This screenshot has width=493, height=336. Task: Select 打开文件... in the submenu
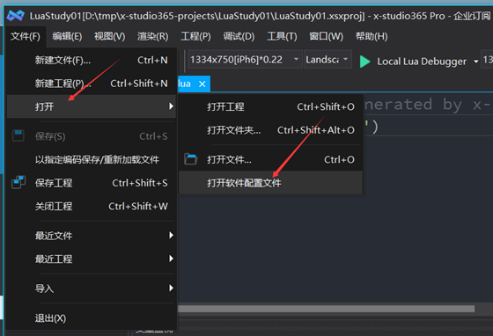coord(271,159)
